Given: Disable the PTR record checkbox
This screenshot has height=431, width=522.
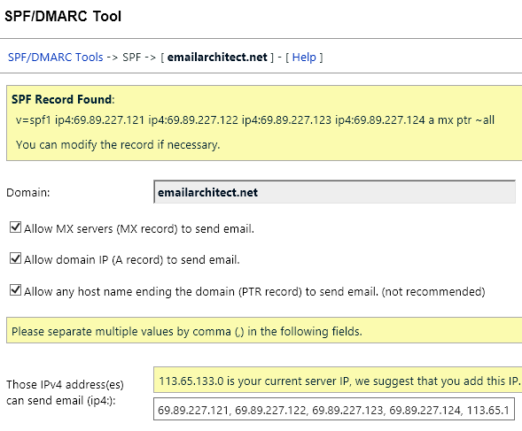Looking at the screenshot, I should (15, 290).
